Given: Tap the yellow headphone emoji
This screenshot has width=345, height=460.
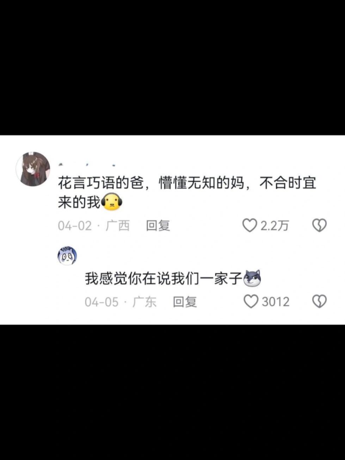Looking at the screenshot, I should 111,202.
